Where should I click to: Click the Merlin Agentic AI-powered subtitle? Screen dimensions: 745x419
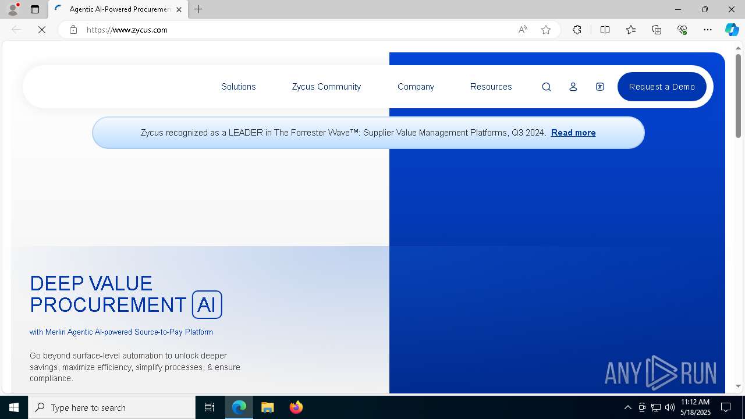[x=121, y=332]
